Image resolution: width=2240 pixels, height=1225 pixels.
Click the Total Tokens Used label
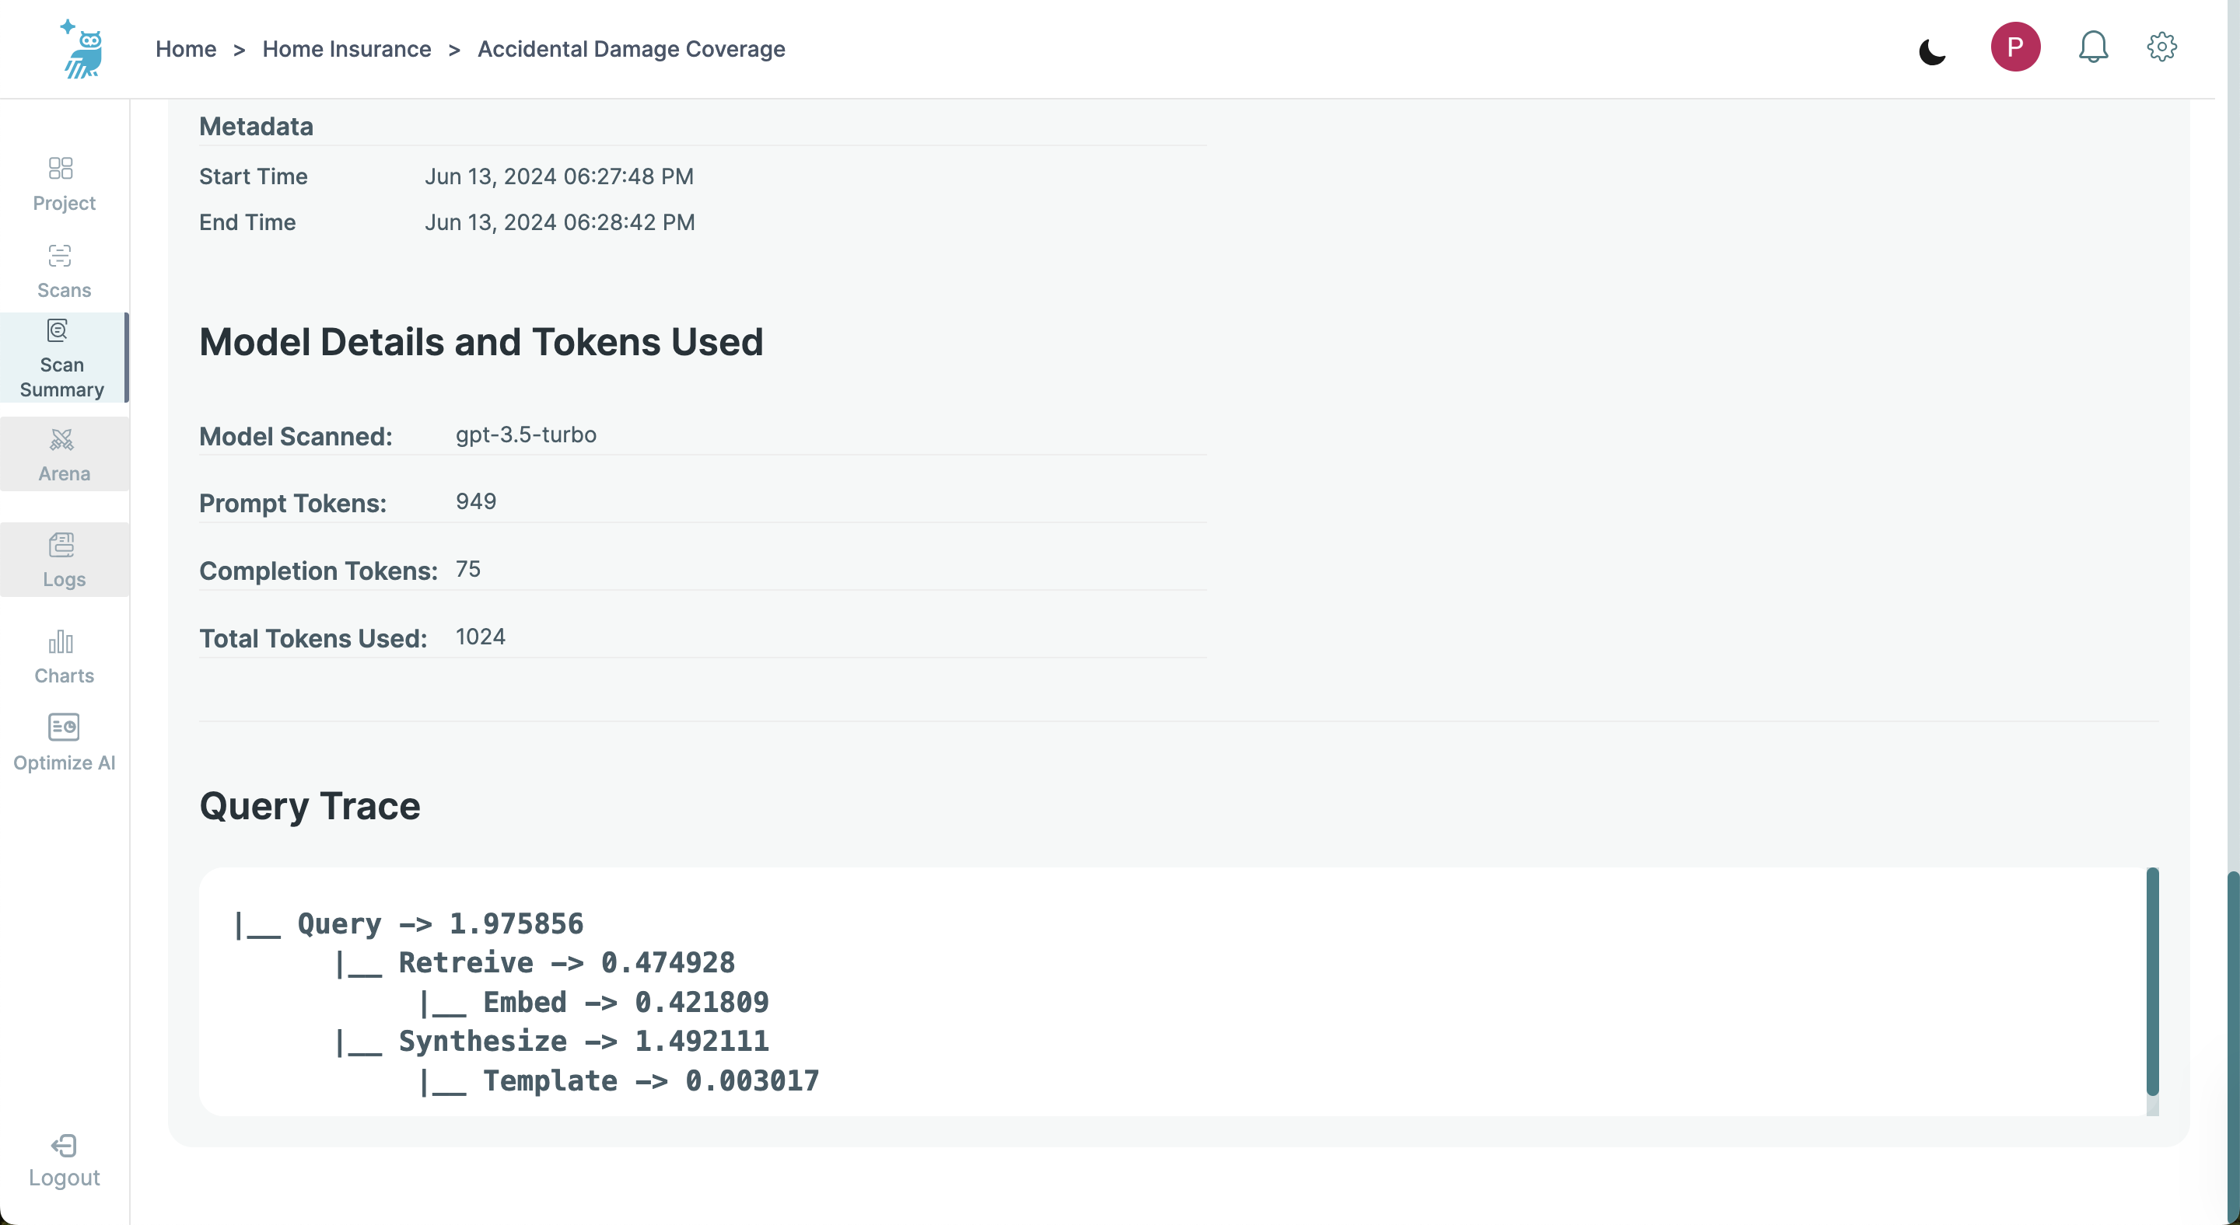tap(313, 639)
